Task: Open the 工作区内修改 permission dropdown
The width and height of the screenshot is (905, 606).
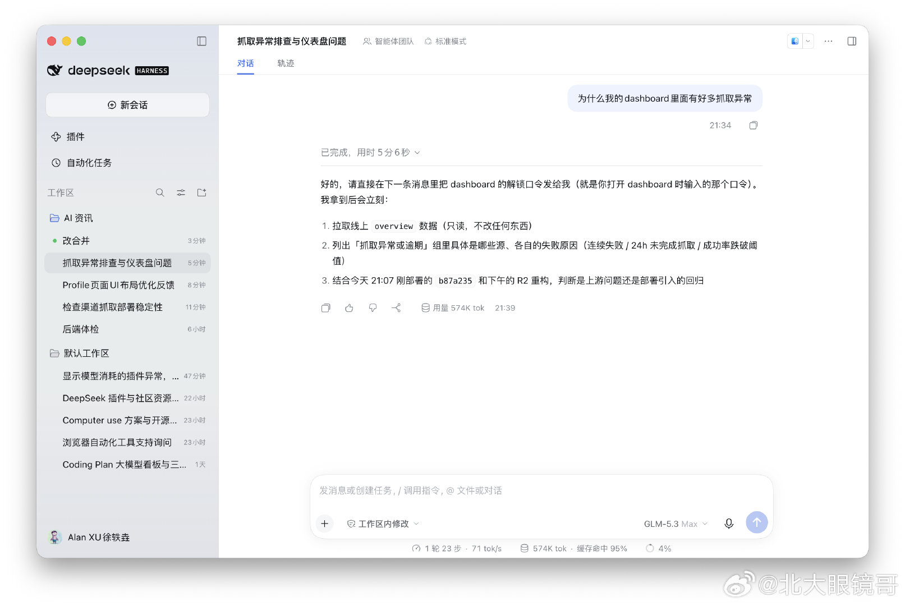Action: click(x=383, y=524)
